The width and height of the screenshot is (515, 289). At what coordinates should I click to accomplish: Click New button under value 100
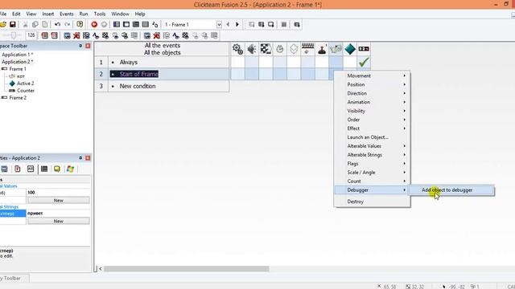pyautogui.click(x=59, y=200)
